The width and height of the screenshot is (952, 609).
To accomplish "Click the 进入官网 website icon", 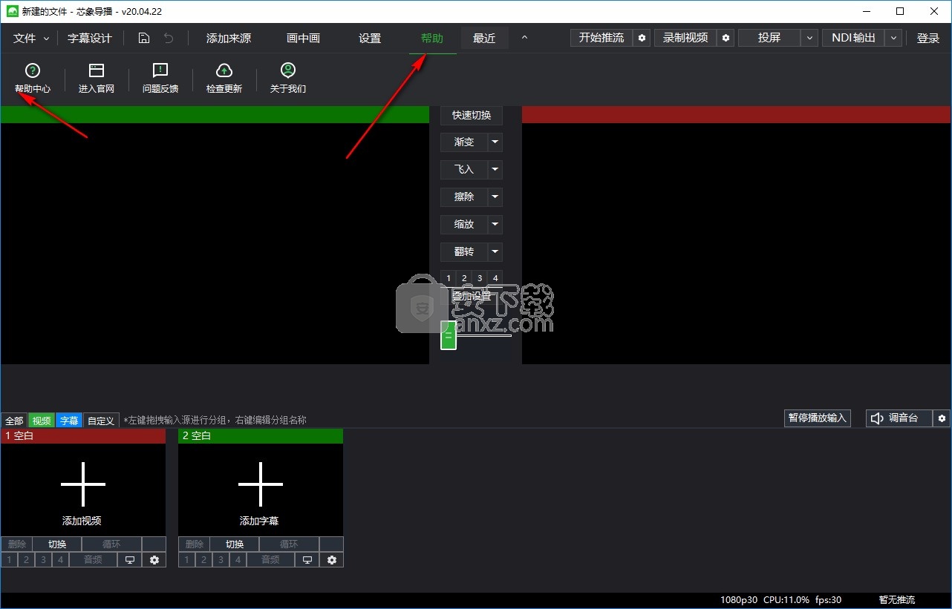I will tap(97, 70).
